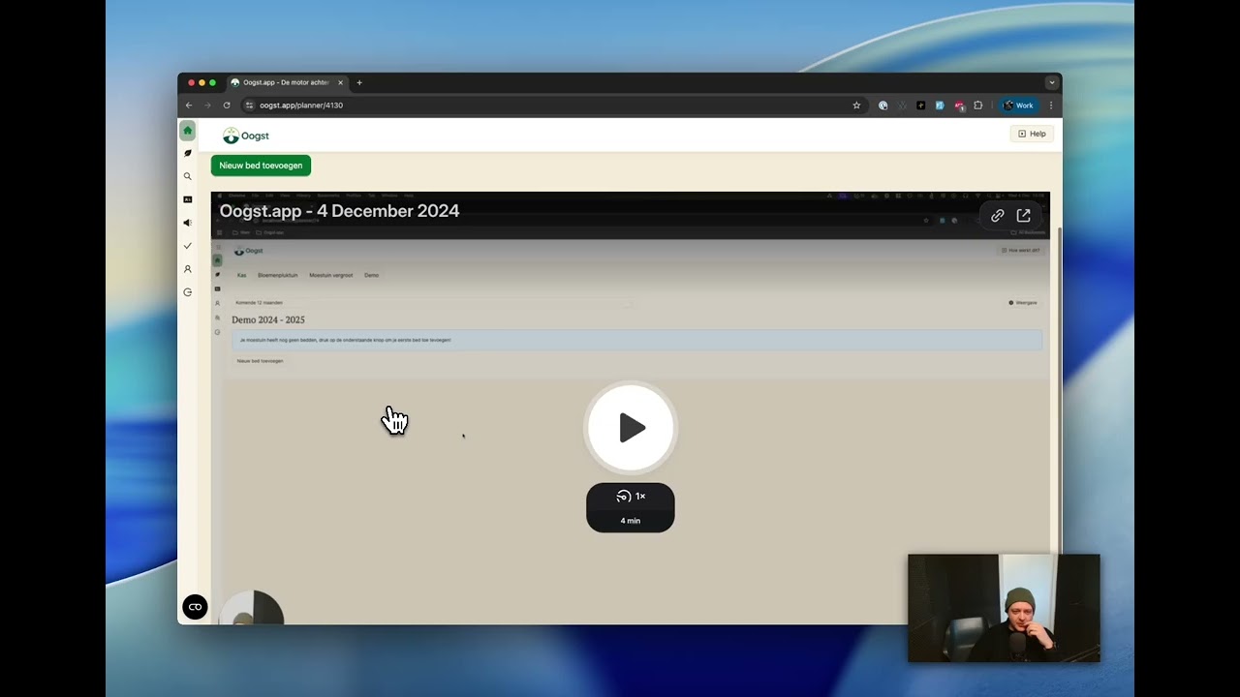Open the Chrome extensions puzzle icon
1240x697 pixels.
click(978, 106)
